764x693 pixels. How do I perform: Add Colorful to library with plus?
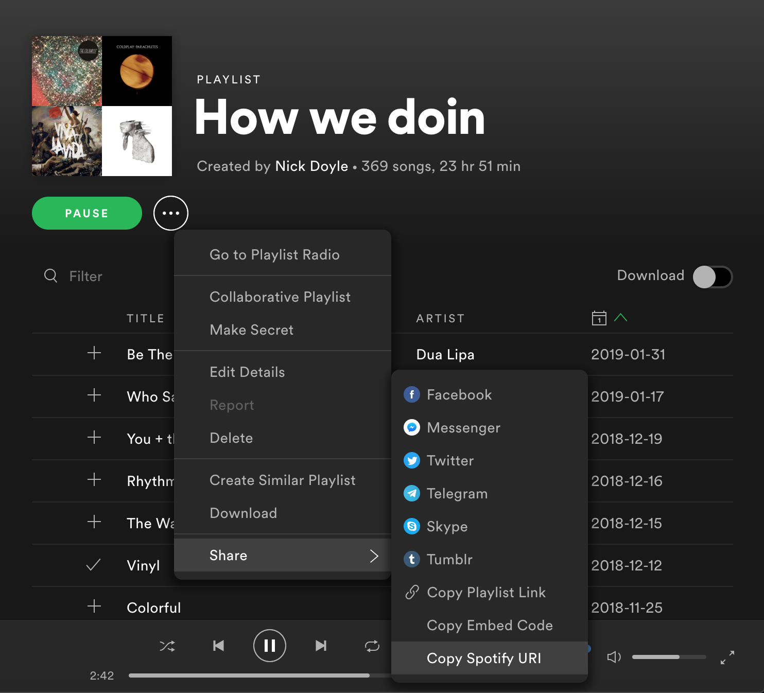94,607
